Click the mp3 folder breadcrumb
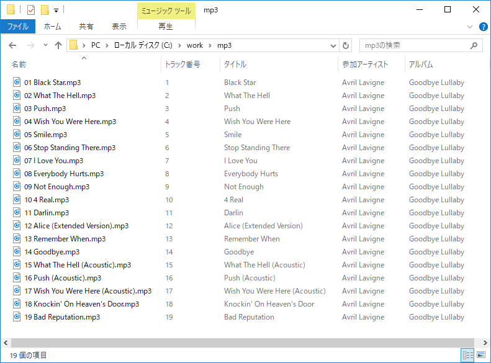 (225, 45)
